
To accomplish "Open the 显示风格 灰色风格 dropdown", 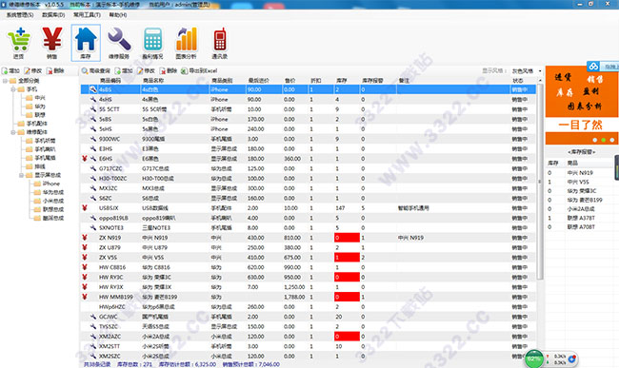I will 527,71.
